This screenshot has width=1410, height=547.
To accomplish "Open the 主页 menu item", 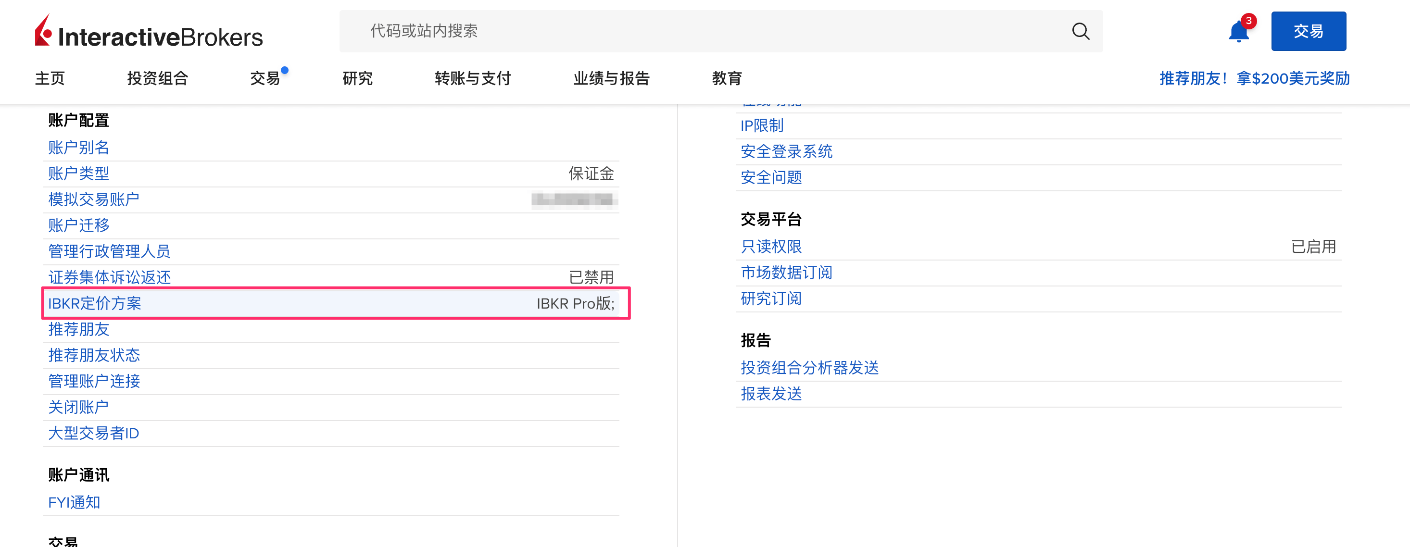I will point(50,78).
